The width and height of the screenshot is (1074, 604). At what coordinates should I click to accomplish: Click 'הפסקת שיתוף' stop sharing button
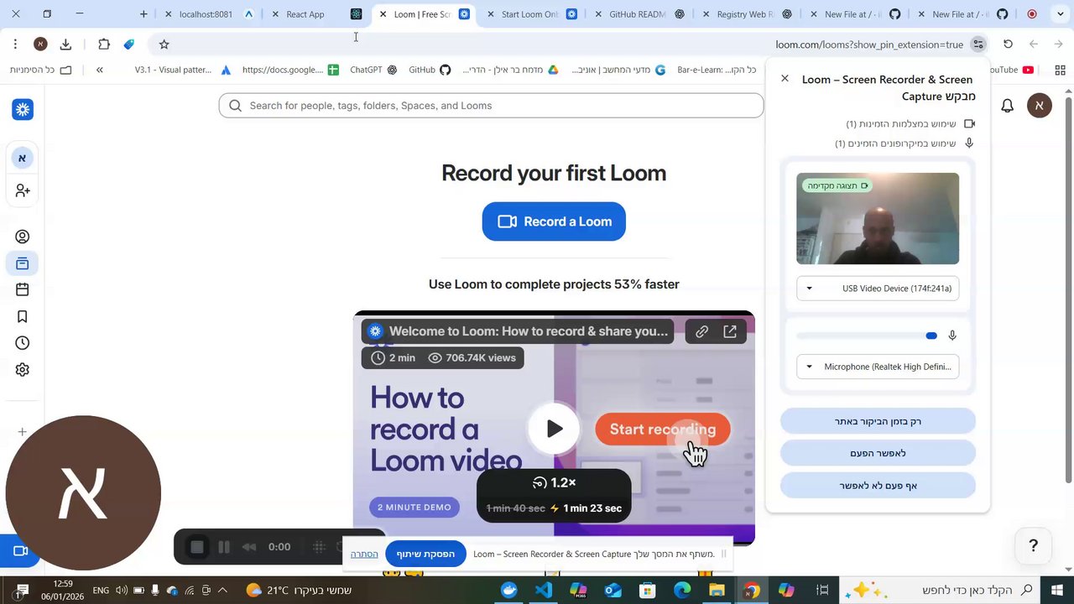[x=425, y=554]
